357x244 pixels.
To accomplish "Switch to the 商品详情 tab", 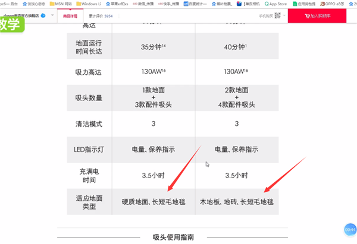I will point(70,16).
